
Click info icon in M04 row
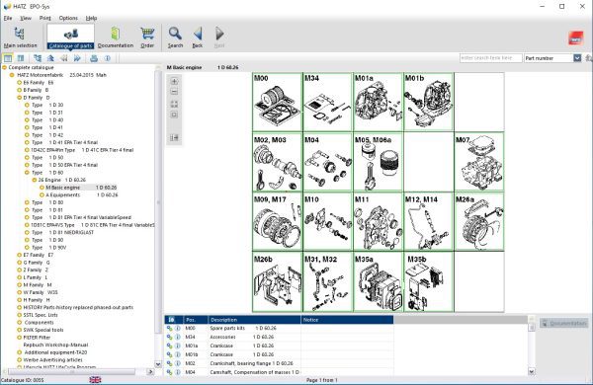coord(178,372)
